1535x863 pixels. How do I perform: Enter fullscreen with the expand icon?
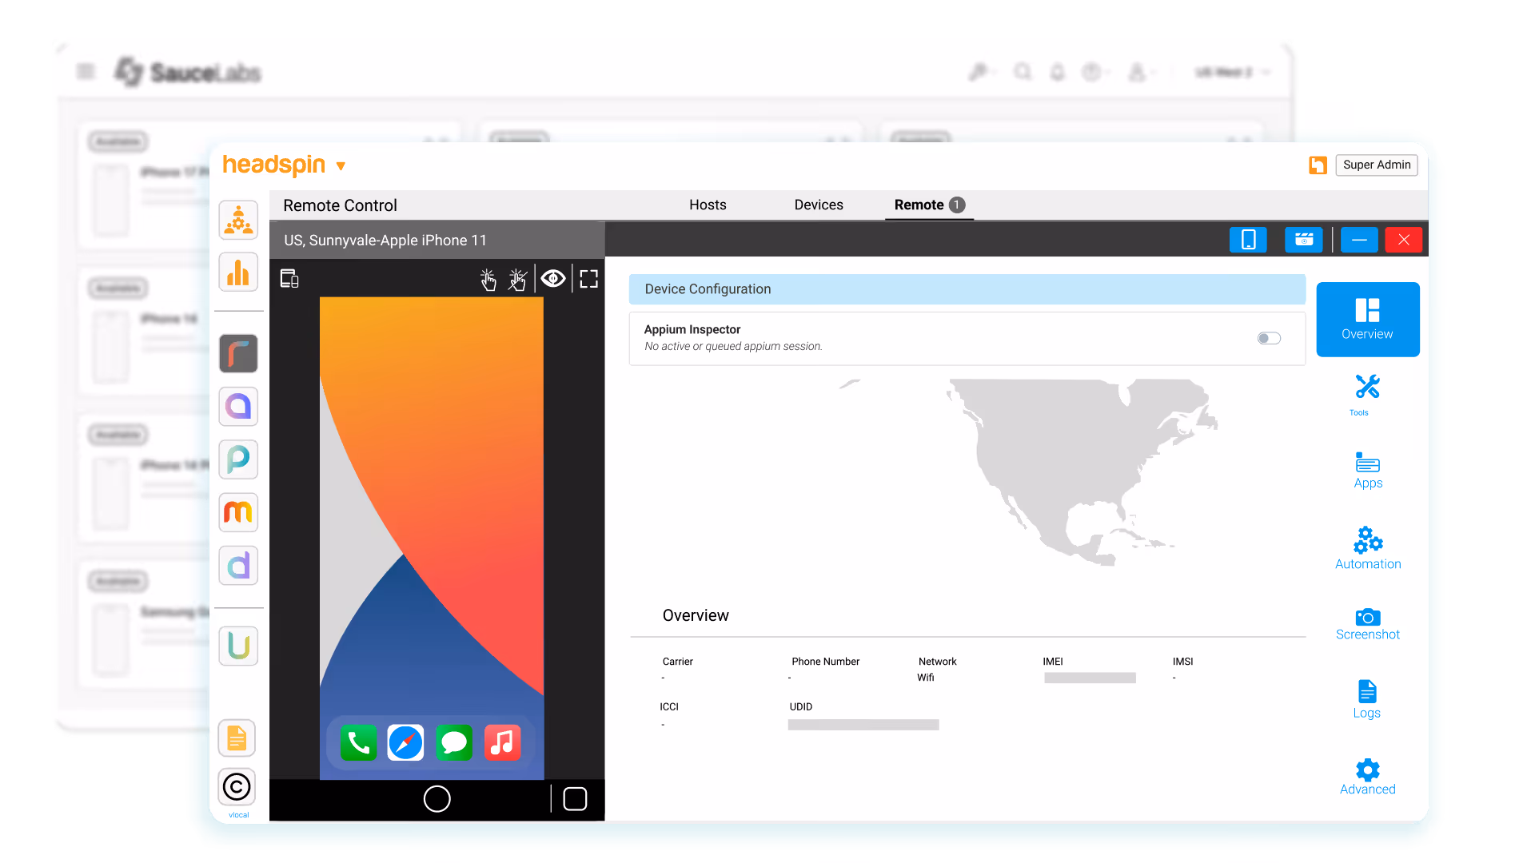[x=589, y=279]
